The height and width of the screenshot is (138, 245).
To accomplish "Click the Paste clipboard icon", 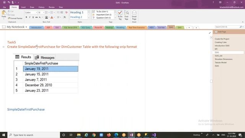I will pos(4,13).
